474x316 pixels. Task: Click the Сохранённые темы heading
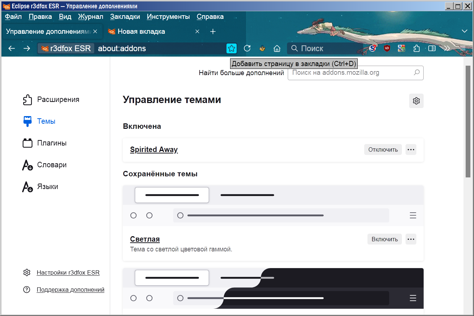tap(160, 174)
